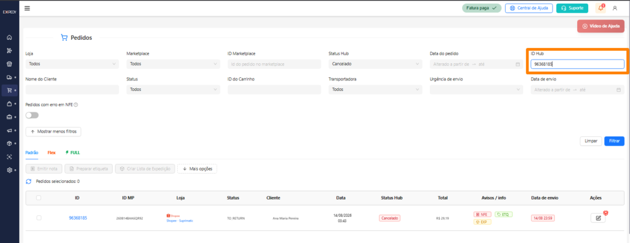
Task: Check the select-all checkbox in the table header
Action: point(39,198)
